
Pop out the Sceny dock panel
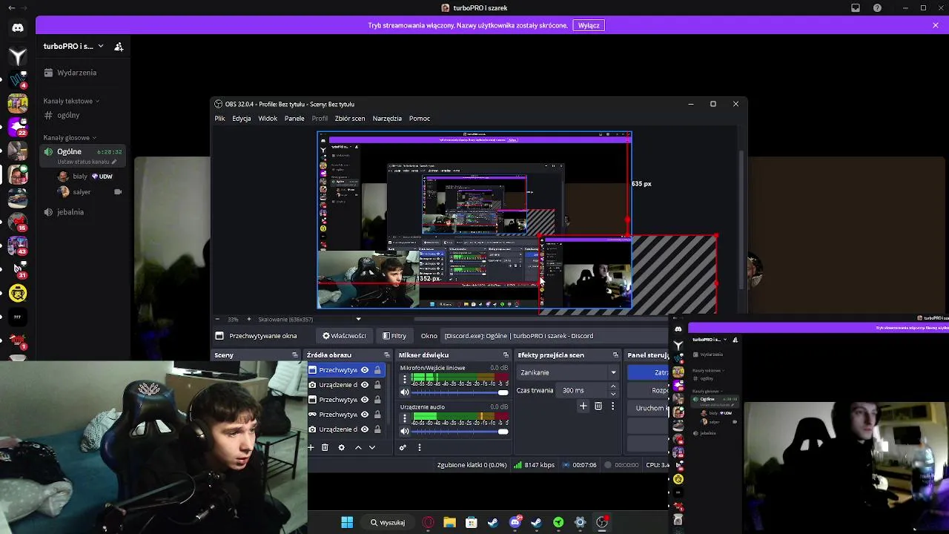295,355
